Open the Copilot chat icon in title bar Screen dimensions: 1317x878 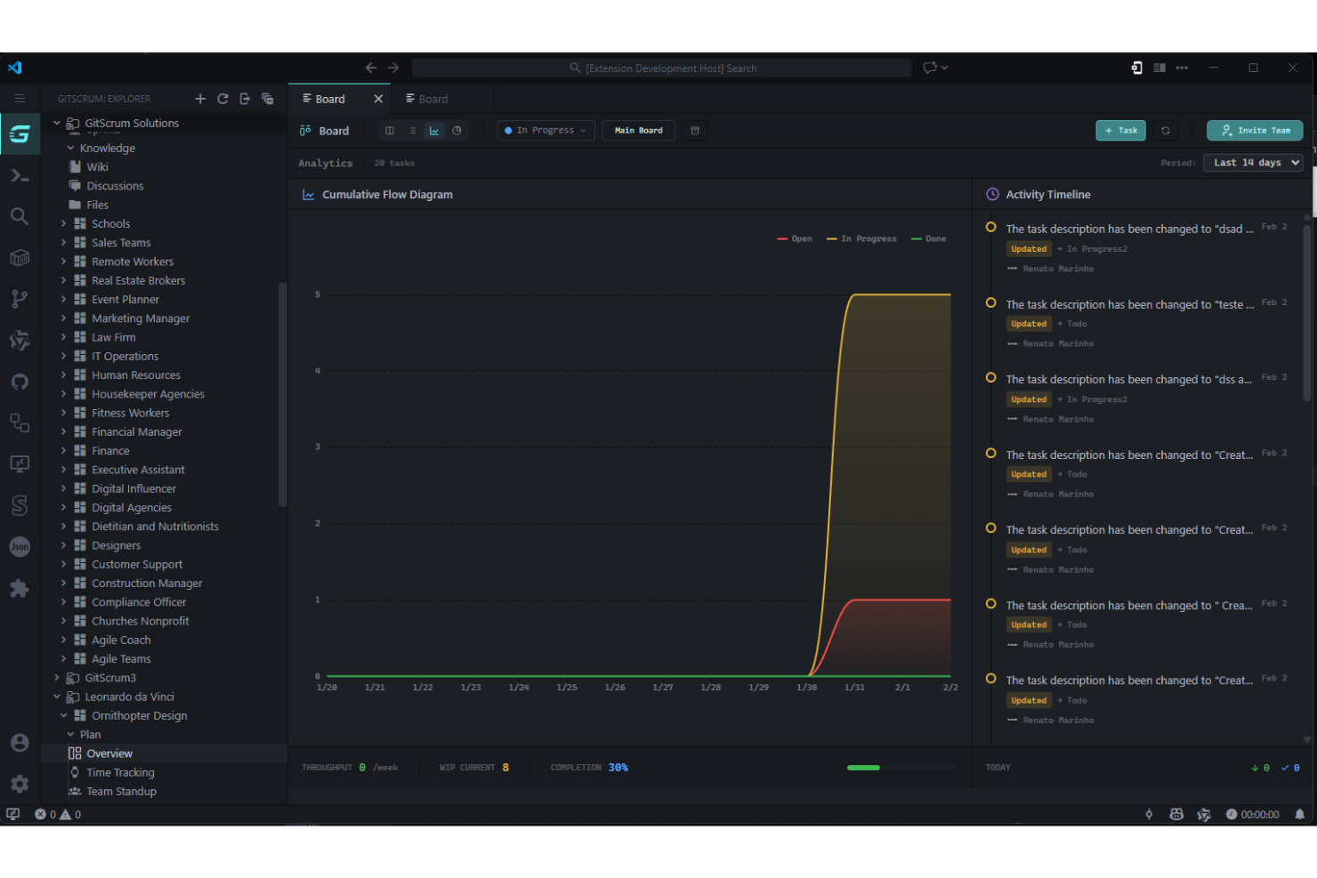click(x=930, y=68)
